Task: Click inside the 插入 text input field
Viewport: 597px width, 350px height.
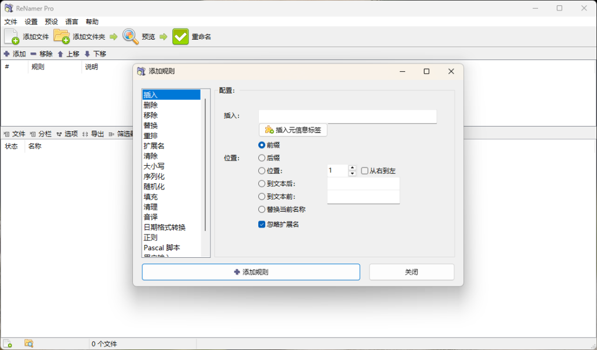Action: point(347,116)
